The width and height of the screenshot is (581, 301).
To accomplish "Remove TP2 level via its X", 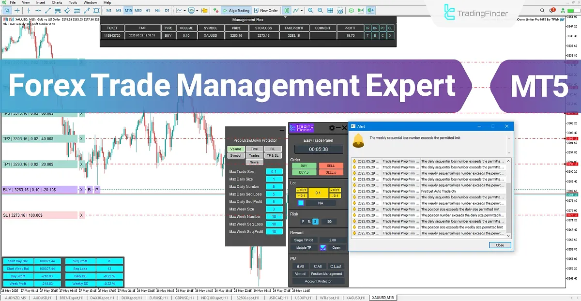I will (x=82, y=139).
